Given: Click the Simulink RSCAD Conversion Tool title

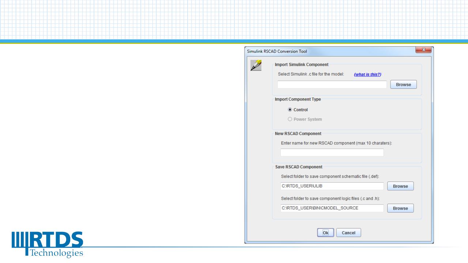Looking at the screenshot, I should 277,51.
